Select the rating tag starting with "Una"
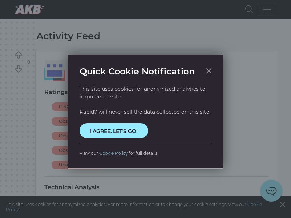Image resolution: width=291 pixels, height=218 pixels. (60, 165)
